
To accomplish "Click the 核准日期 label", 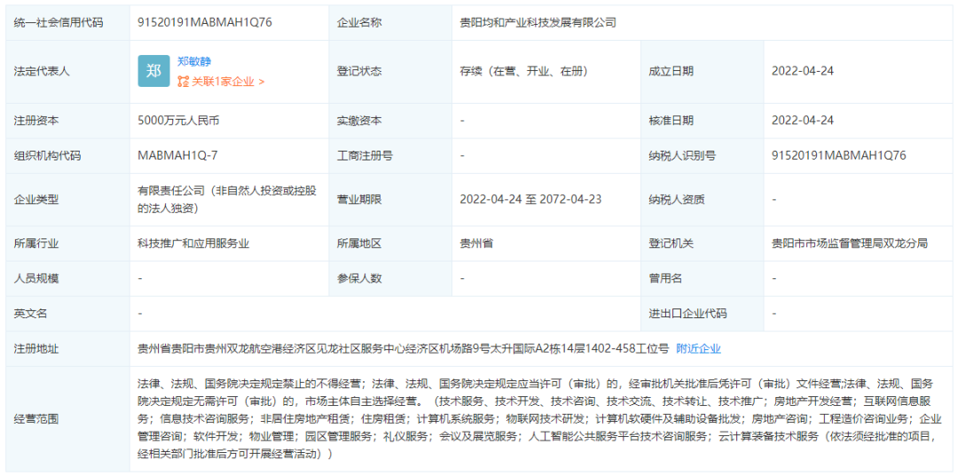I will tap(671, 121).
